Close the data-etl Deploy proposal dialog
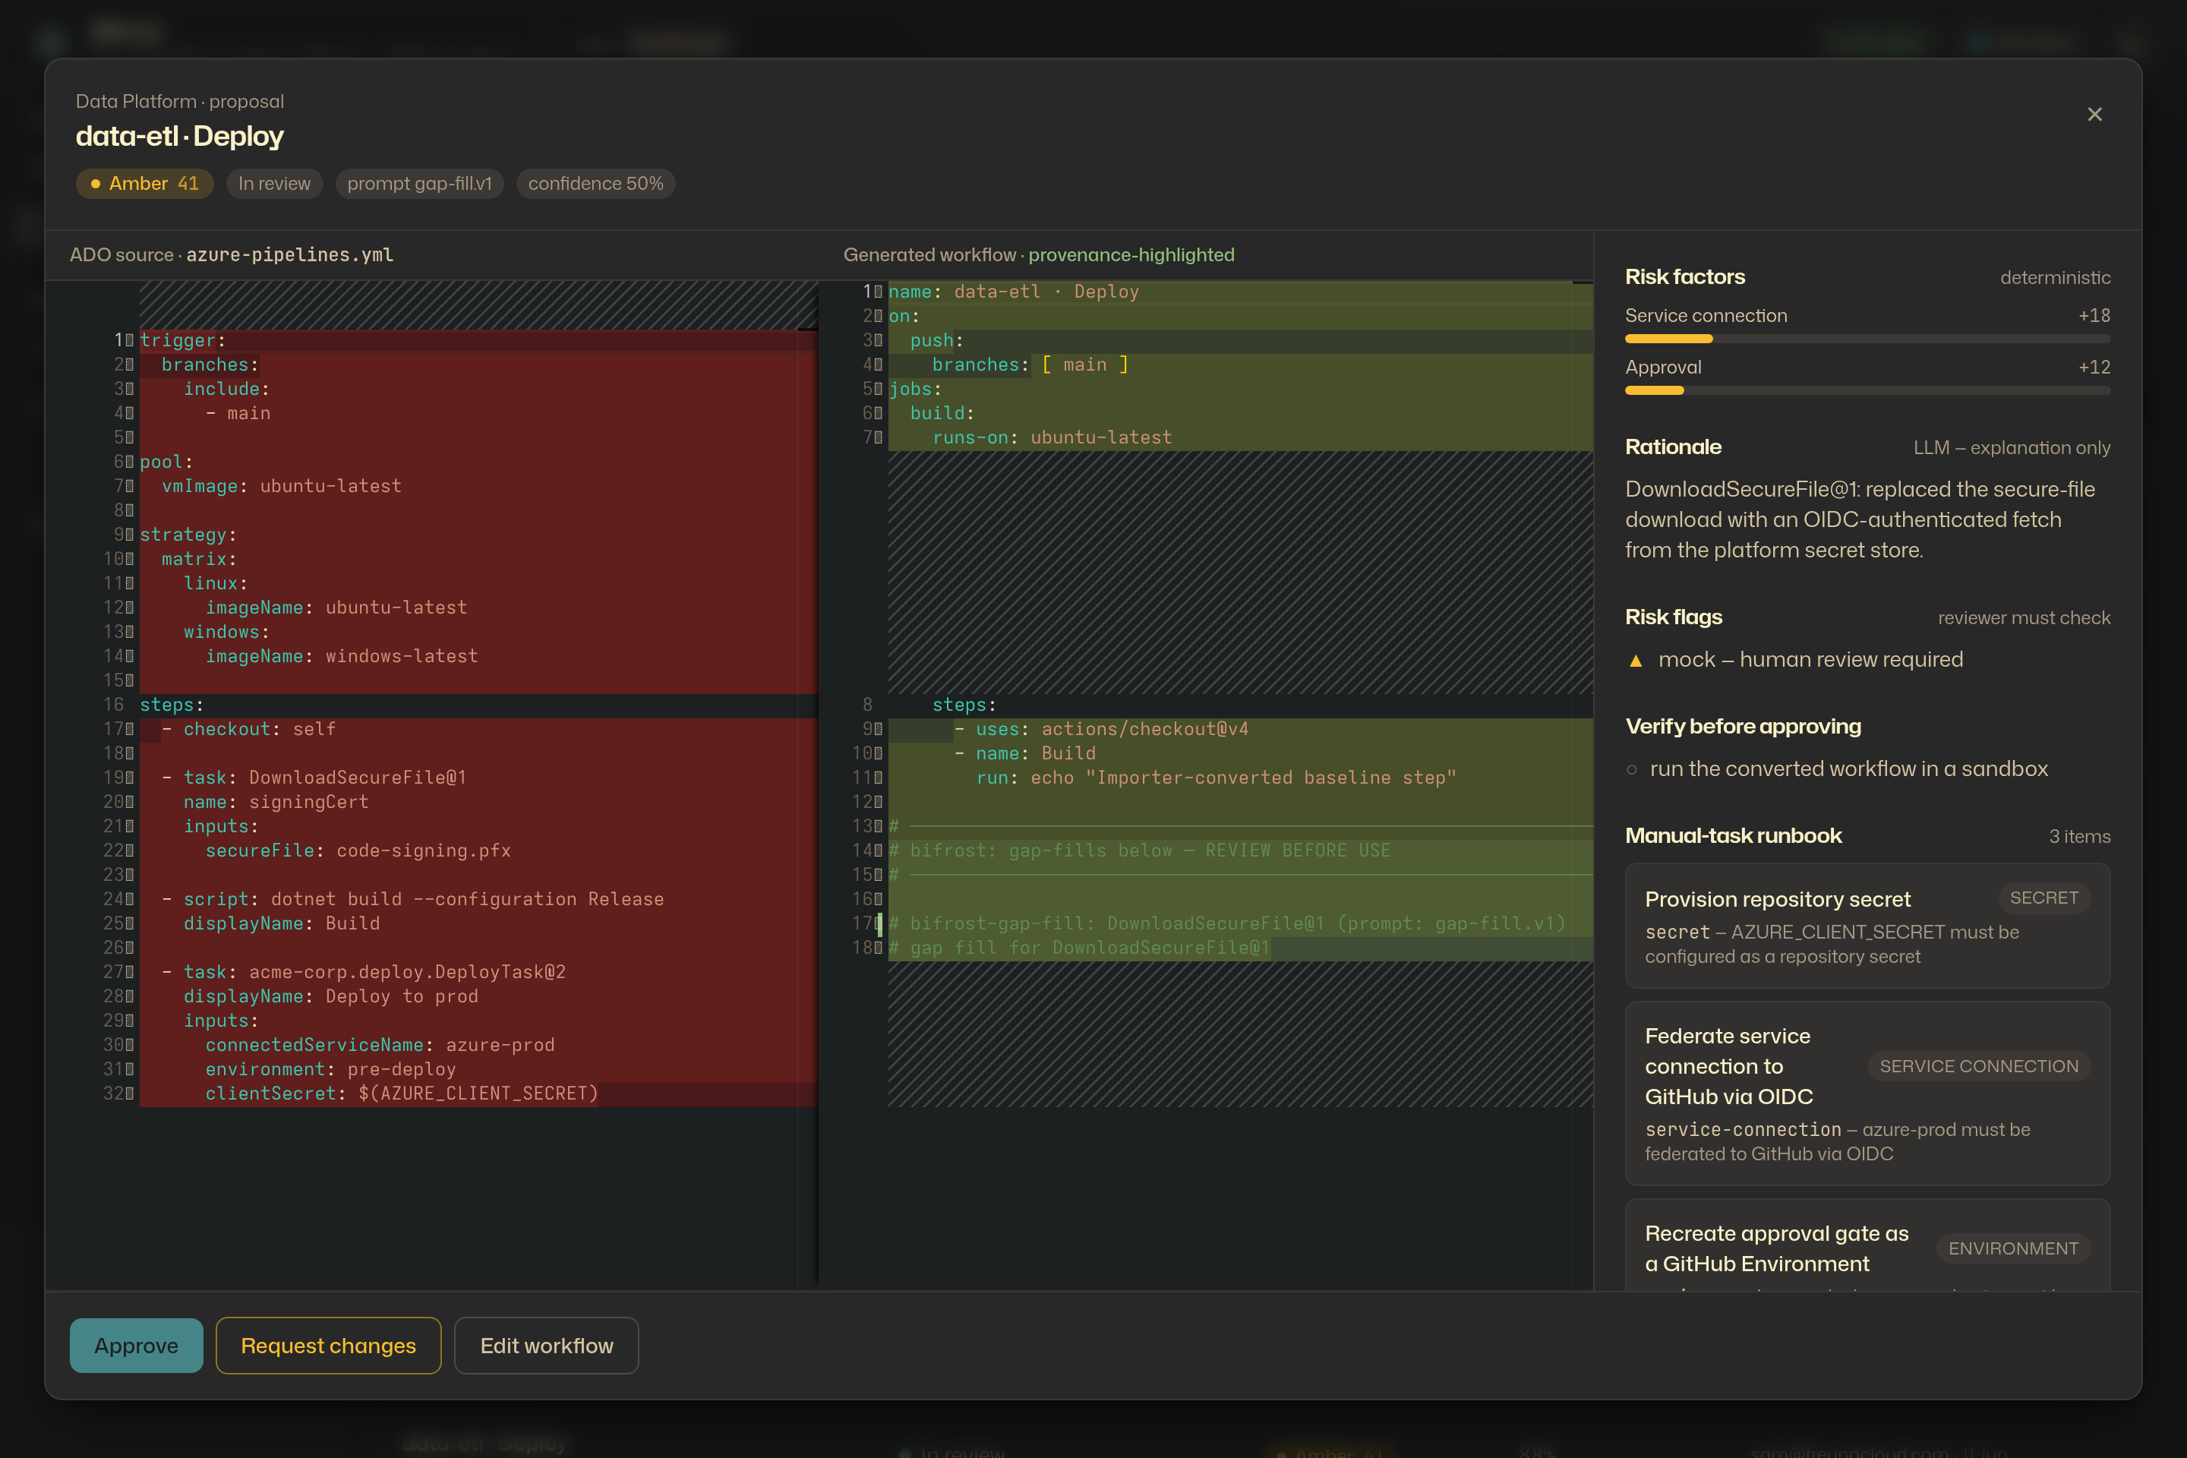This screenshot has width=2187, height=1458. (x=2094, y=115)
